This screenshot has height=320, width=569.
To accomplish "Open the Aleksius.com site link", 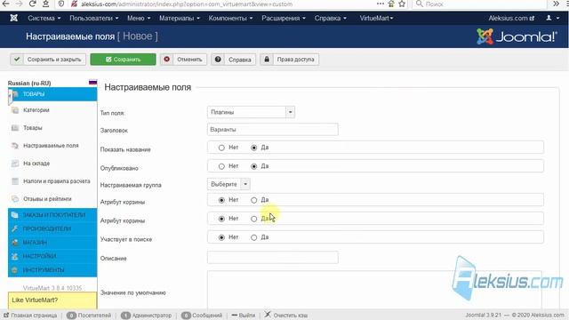I will tap(511, 18).
